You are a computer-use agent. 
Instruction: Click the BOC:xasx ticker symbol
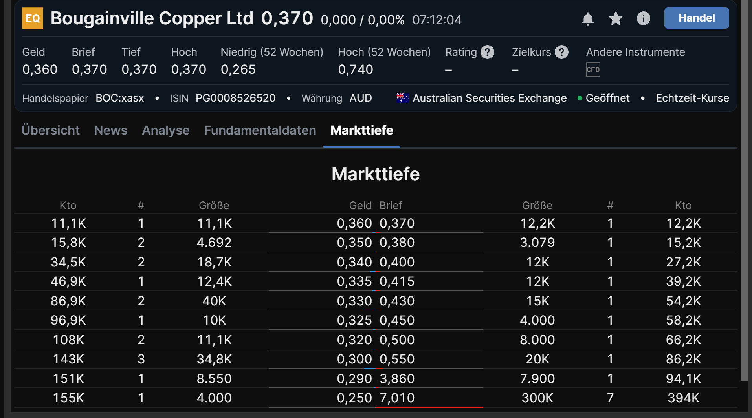click(119, 98)
